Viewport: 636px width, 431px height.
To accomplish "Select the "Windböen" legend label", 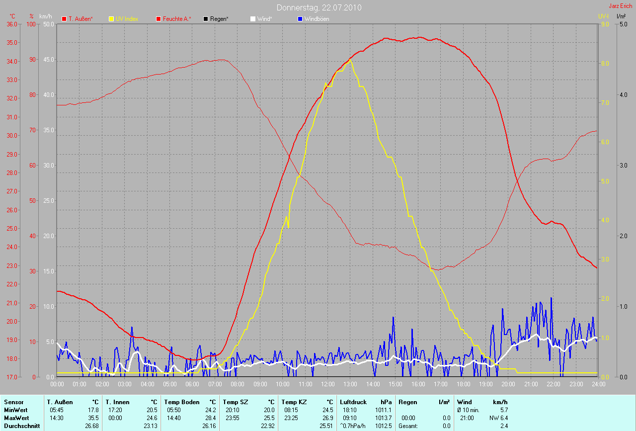I will click(x=317, y=19).
